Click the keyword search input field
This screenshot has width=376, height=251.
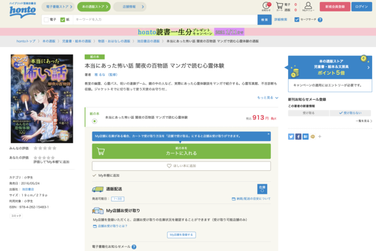[x=166, y=20]
